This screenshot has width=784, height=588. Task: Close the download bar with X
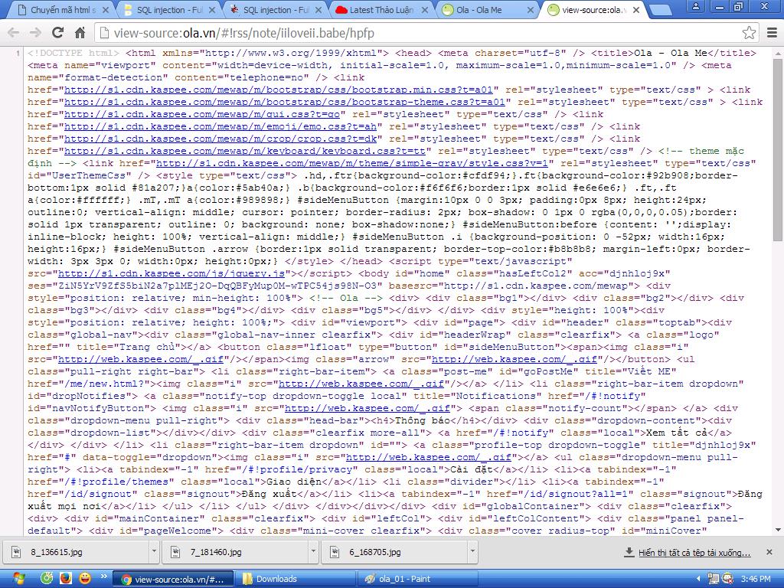[x=772, y=552]
